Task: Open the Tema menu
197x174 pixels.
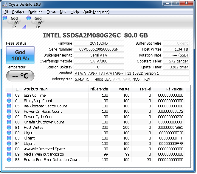Action: coord(51,12)
